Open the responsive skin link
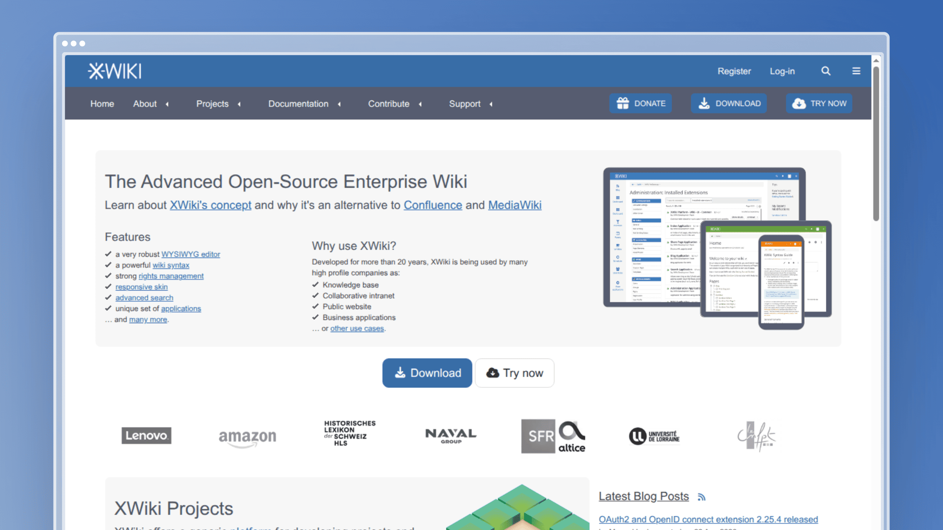Screen dimensions: 943x530 coord(141,287)
